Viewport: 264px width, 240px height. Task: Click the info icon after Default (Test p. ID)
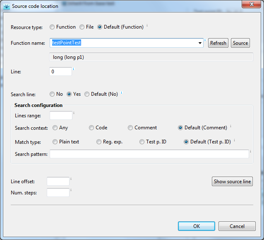234,140
